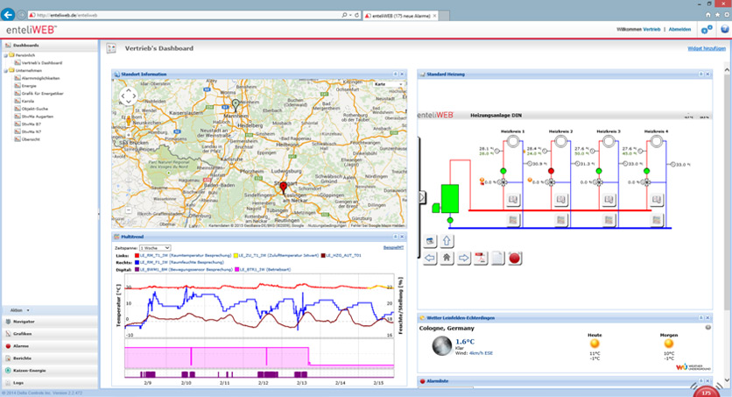Click the Vertrieb user name link
This screenshot has height=397, width=732.
tap(651, 30)
